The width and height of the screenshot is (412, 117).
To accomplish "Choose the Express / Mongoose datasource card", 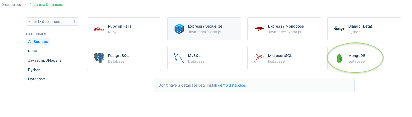I will tap(284, 29).
